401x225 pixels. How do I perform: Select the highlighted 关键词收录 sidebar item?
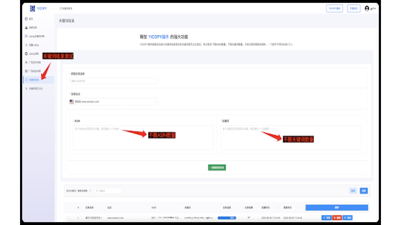click(38, 80)
